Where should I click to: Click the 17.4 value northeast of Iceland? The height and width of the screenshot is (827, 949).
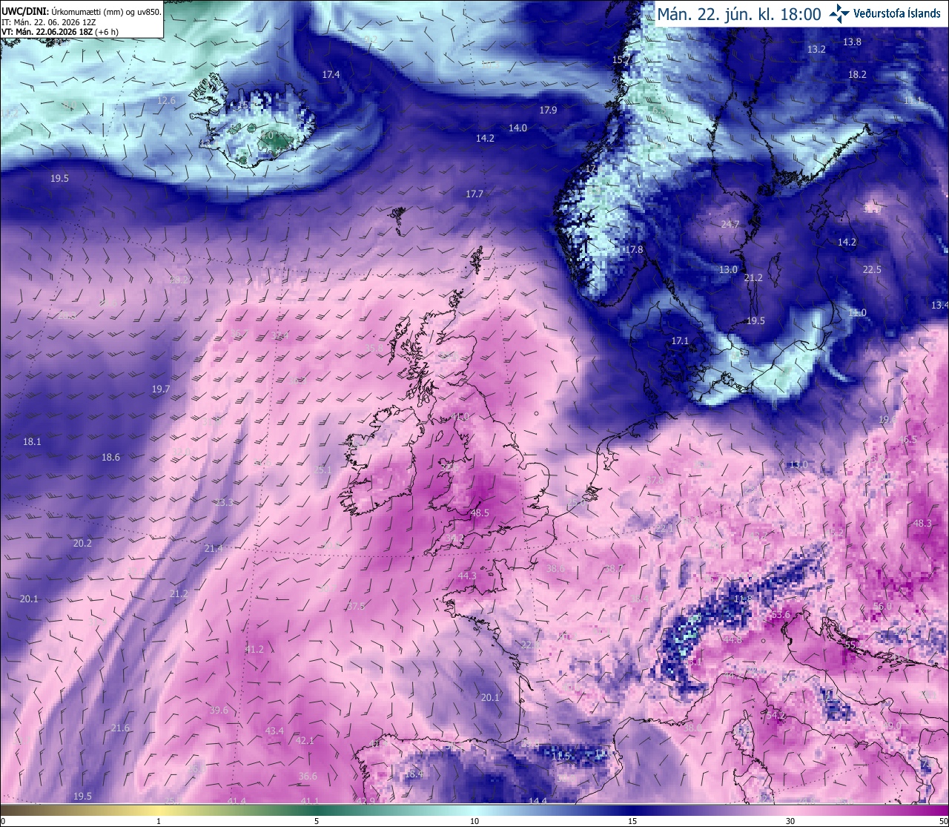(331, 74)
